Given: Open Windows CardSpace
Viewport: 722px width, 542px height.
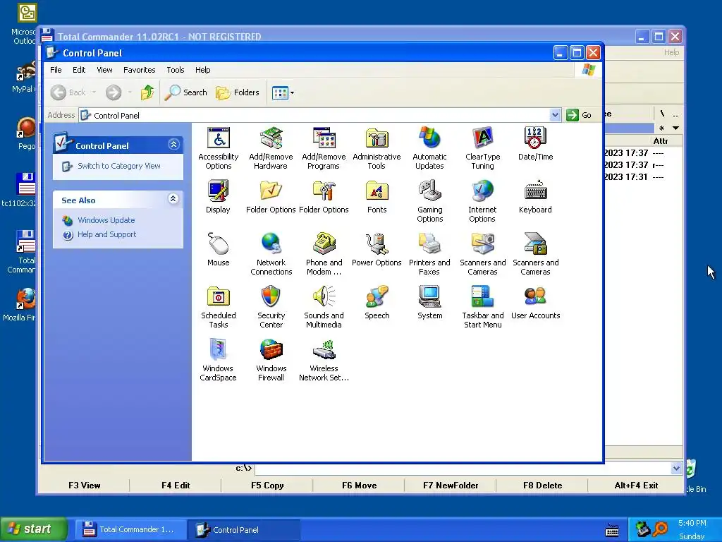Looking at the screenshot, I should click(219, 361).
